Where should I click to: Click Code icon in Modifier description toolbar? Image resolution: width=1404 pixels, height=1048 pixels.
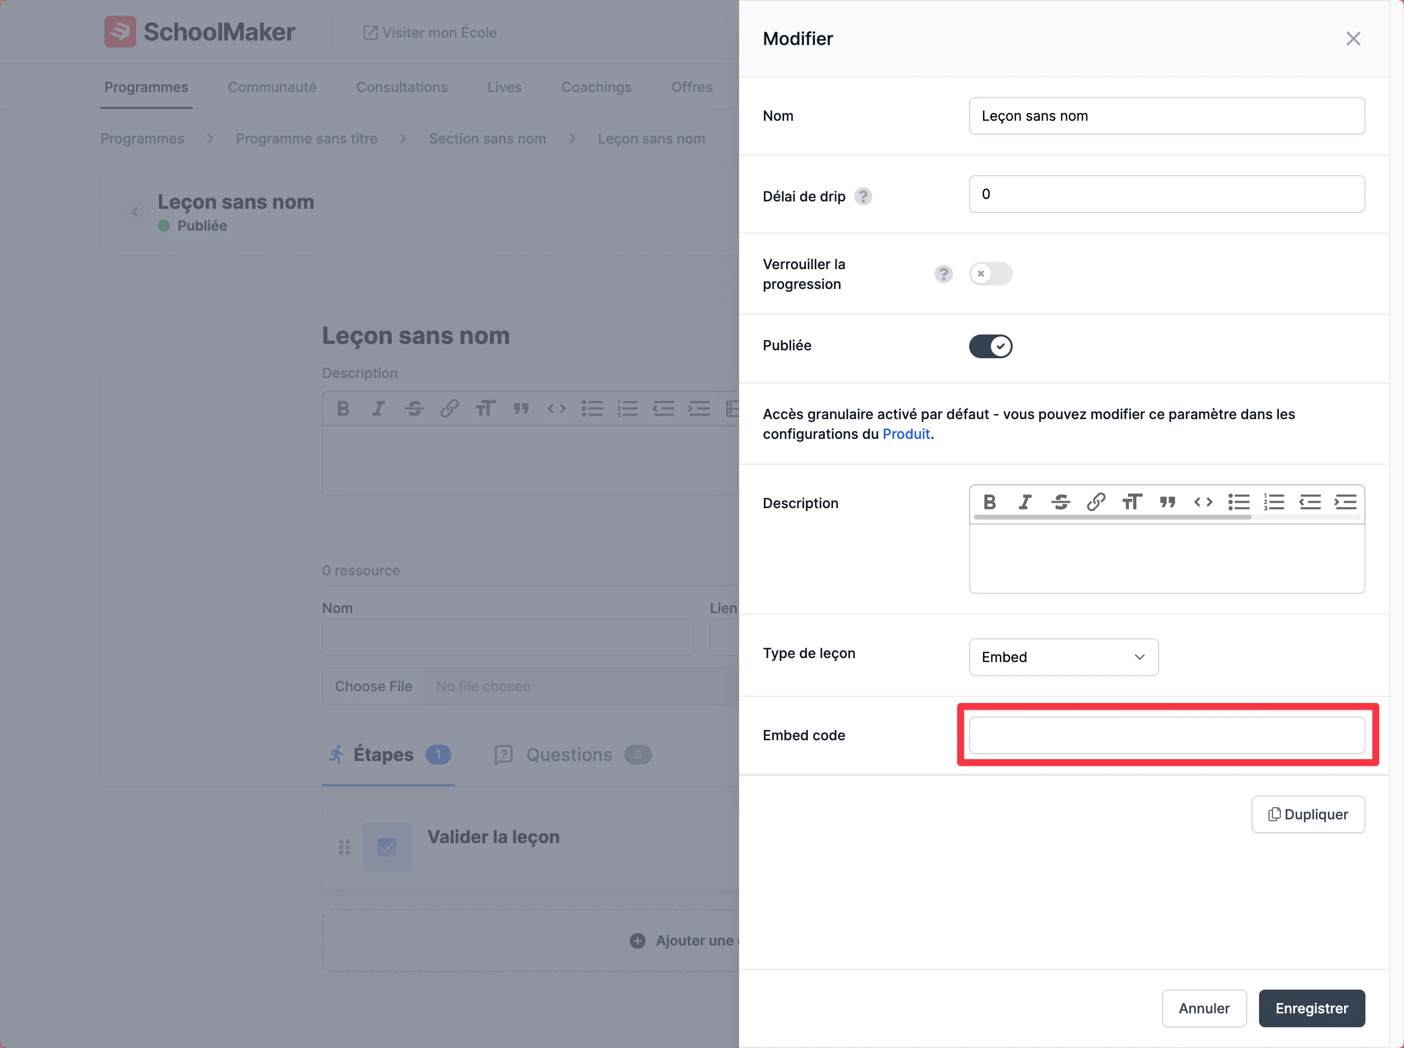pos(1203,502)
